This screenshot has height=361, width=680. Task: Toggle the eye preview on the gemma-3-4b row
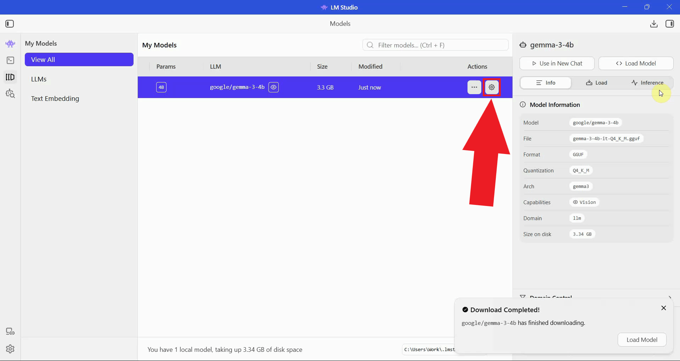273,87
